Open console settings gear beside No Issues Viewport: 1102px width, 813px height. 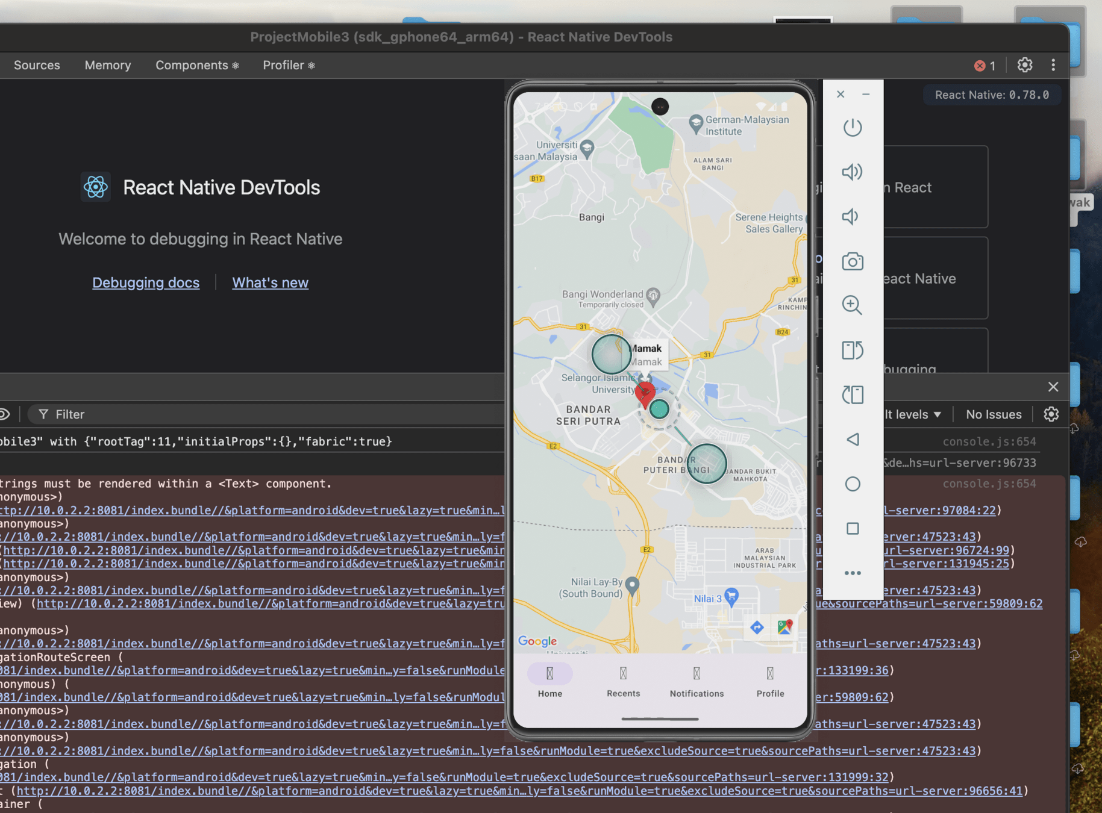click(1051, 414)
